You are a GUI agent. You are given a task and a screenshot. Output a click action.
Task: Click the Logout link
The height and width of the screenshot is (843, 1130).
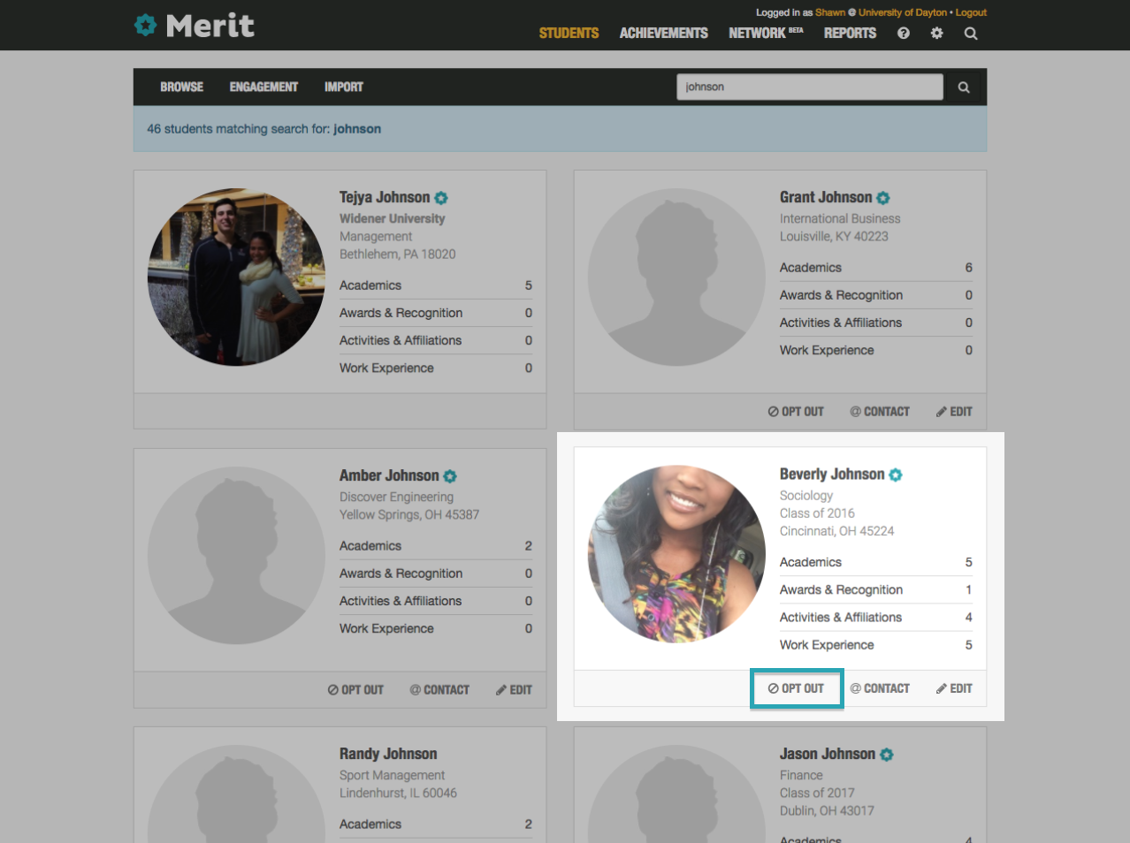click(971, 12)
